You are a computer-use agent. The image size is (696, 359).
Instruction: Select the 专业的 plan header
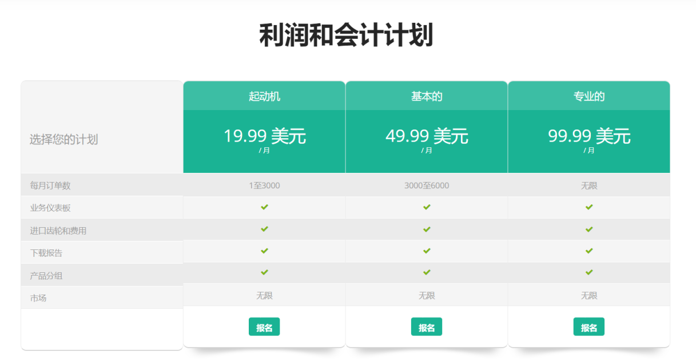click(589, 96)
